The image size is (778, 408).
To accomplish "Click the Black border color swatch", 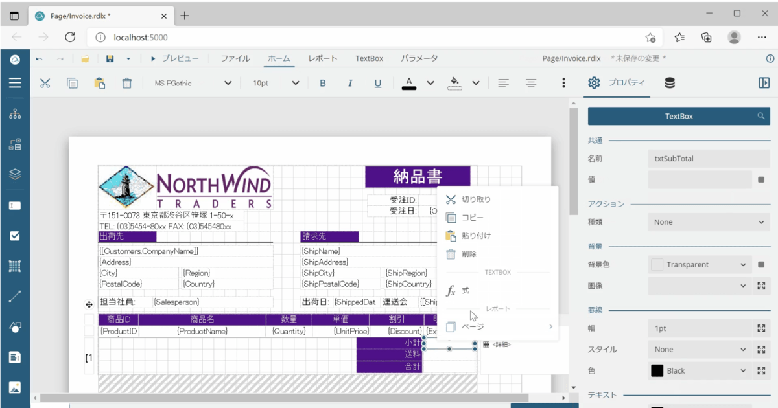I will (657, 371).
